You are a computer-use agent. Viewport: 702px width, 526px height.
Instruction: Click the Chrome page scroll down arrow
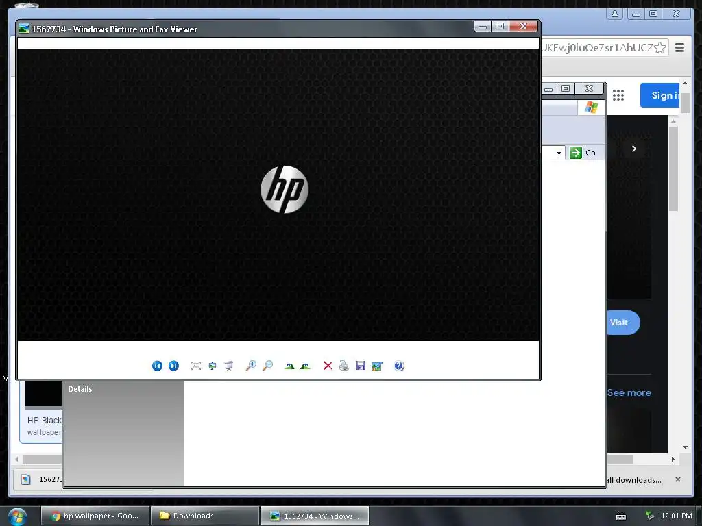(685, 447)
